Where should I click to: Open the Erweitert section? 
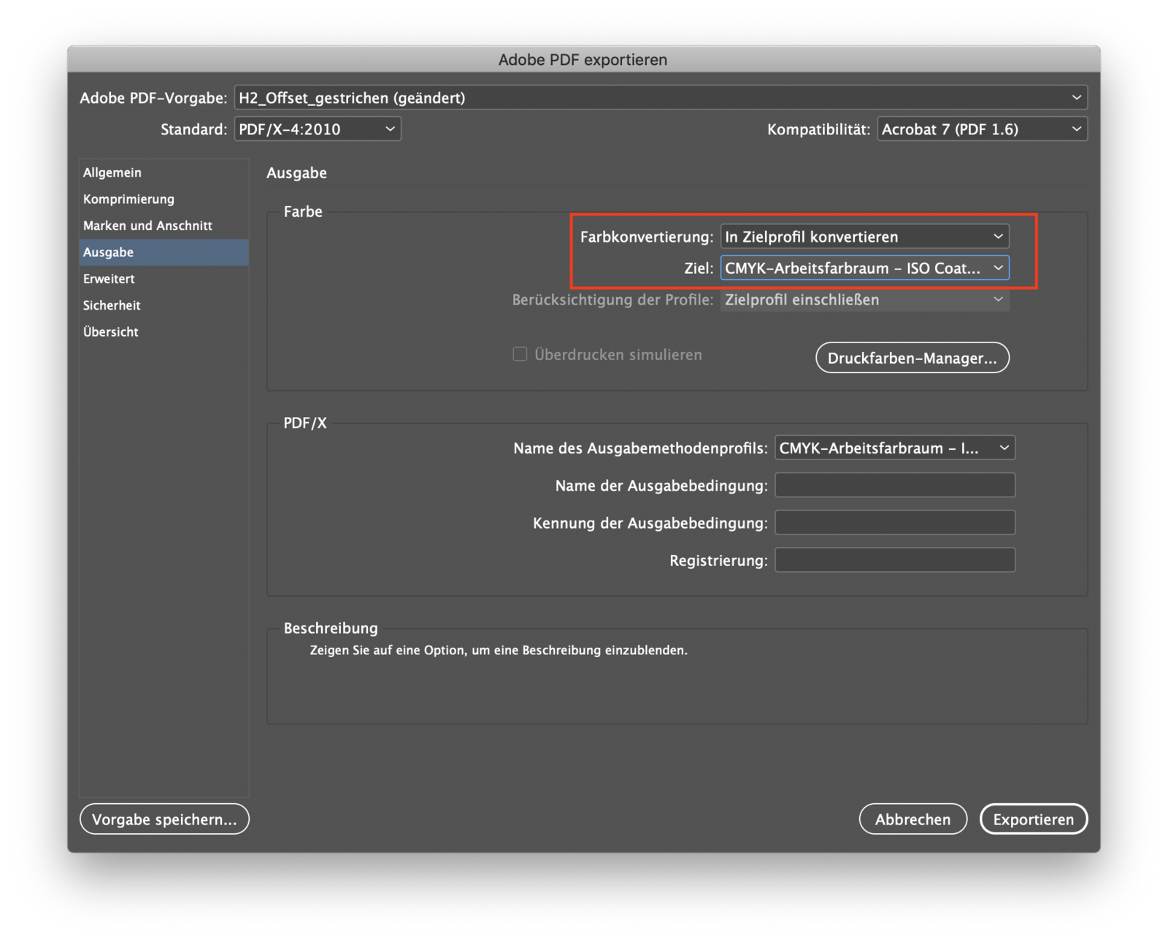(x=109, y=279)
